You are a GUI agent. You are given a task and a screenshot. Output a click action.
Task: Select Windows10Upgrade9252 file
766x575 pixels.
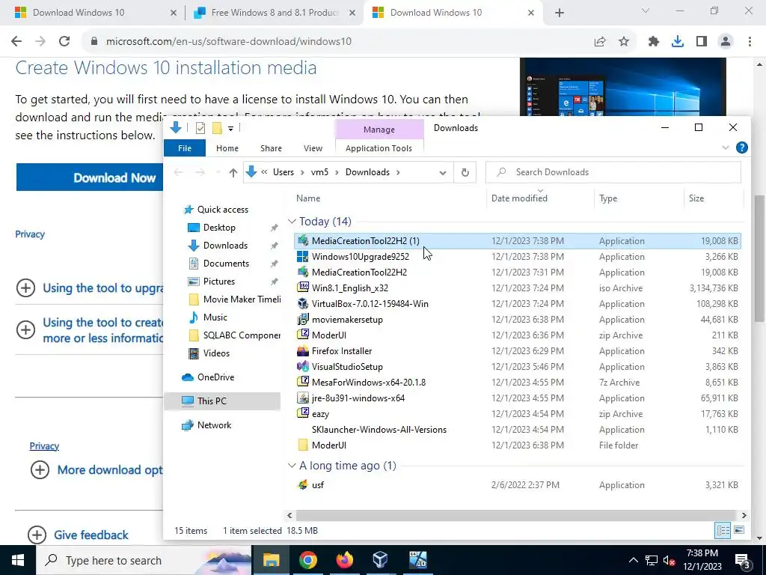[518, 257]
